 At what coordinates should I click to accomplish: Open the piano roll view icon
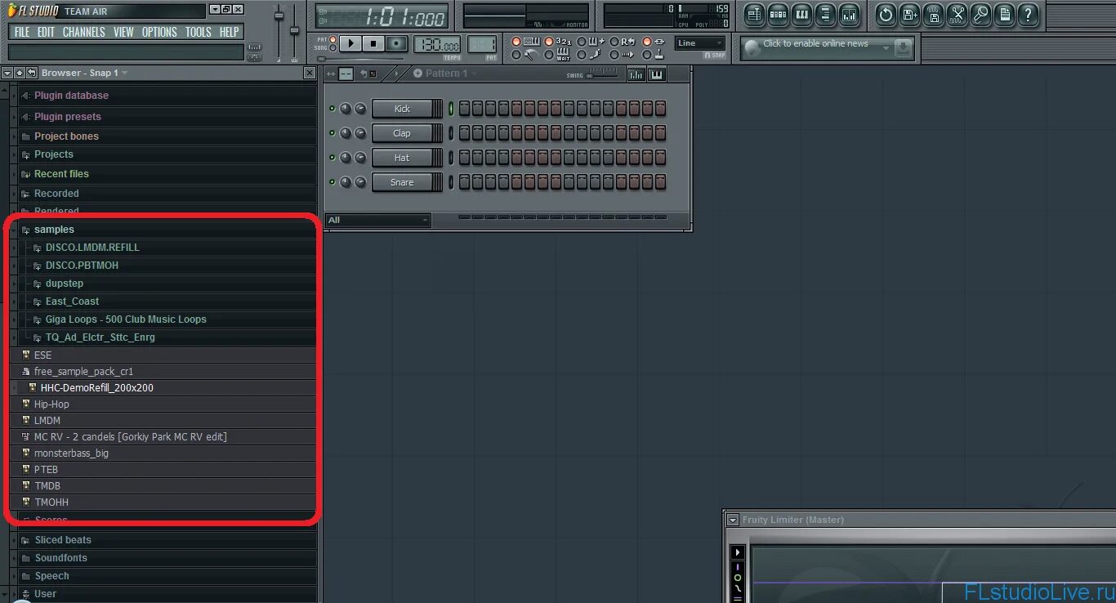pos(801,14)
